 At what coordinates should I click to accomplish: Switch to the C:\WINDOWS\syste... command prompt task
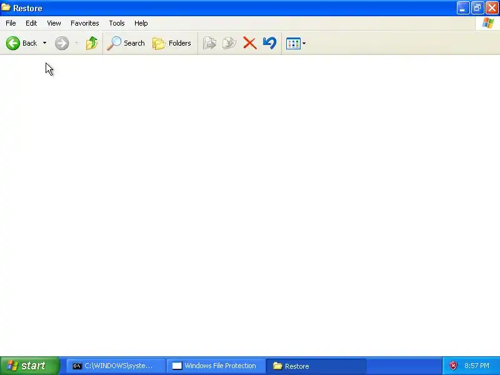pos(116,366)
